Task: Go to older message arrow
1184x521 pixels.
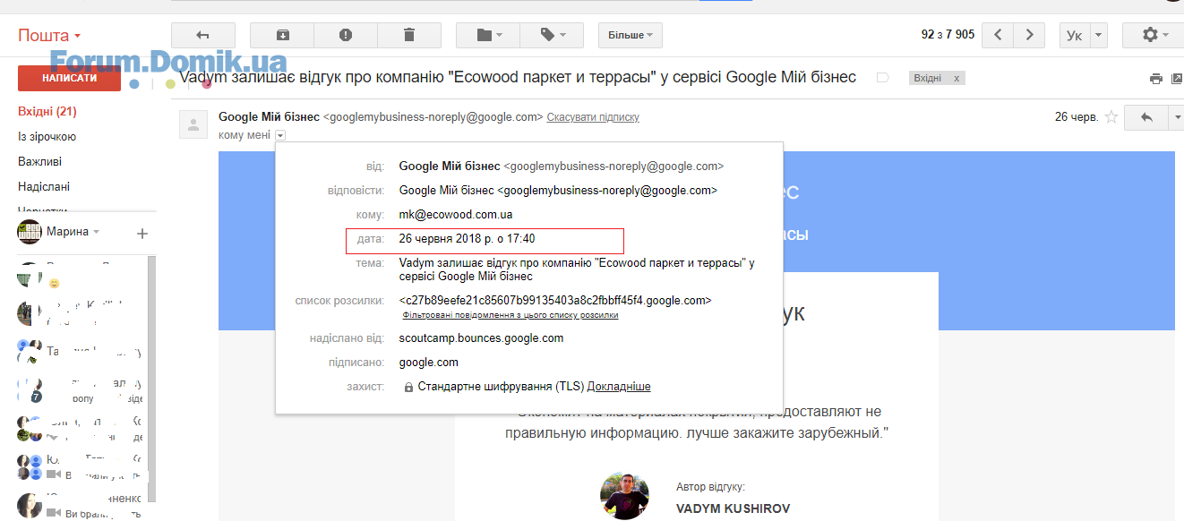Action: click(x=1030, y=35)
